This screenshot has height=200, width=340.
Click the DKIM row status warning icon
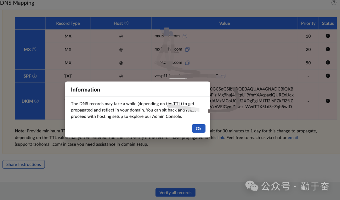[x=328, y=101]
